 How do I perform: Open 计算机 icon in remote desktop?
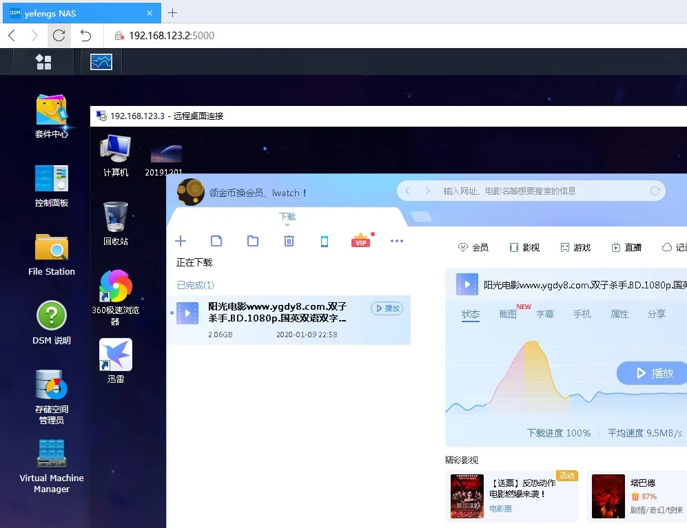pyautogui.click(x=116, y=156)
